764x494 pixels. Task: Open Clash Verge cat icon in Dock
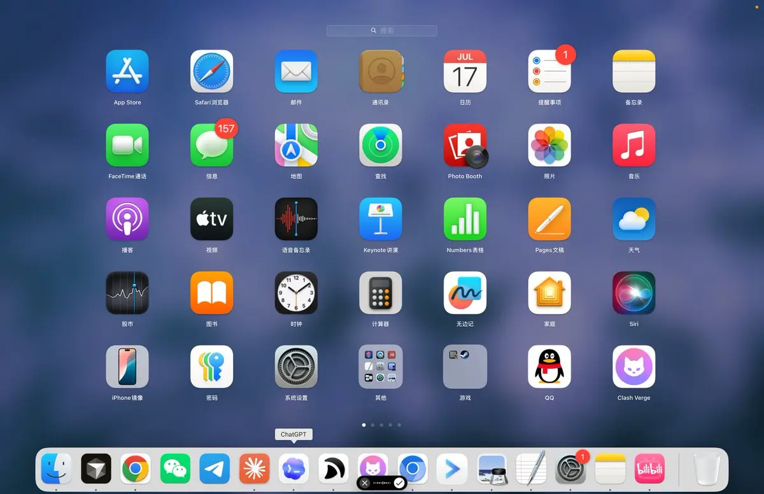point(373,466)
